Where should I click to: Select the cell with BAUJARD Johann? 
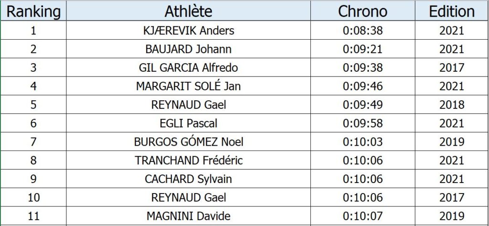tap(188, 49)
